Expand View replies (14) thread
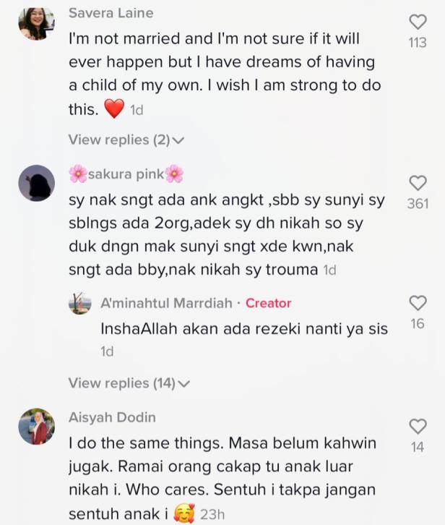 coord(129,383)
